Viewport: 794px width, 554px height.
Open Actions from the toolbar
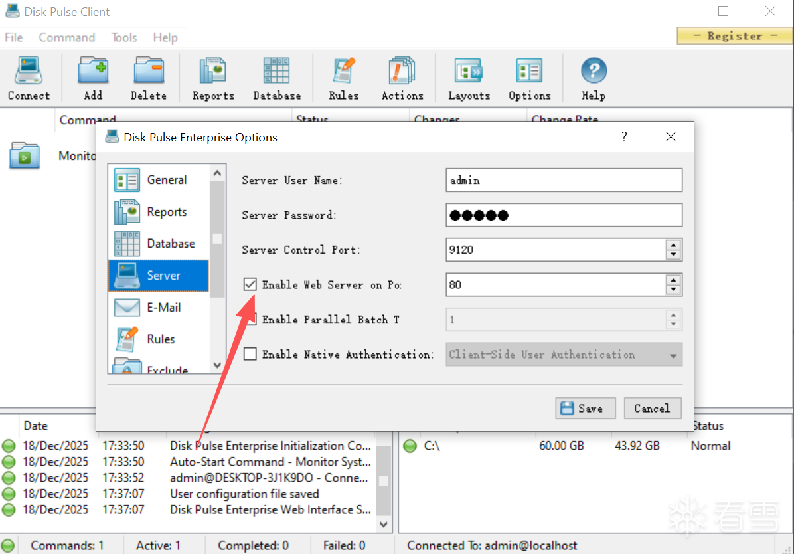pyautogui.click(x=402, y=79)
